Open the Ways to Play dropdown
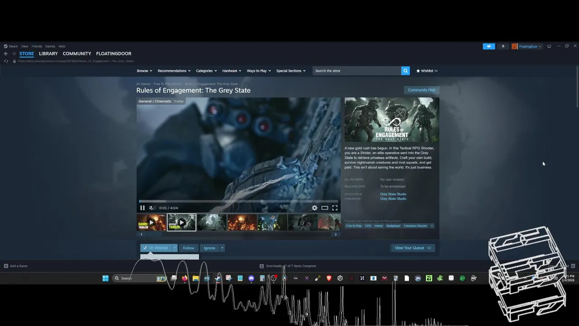This screenshot has height=326, width=579. point(259,71)
